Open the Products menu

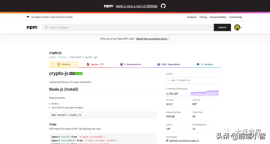[x=192, y=17]
